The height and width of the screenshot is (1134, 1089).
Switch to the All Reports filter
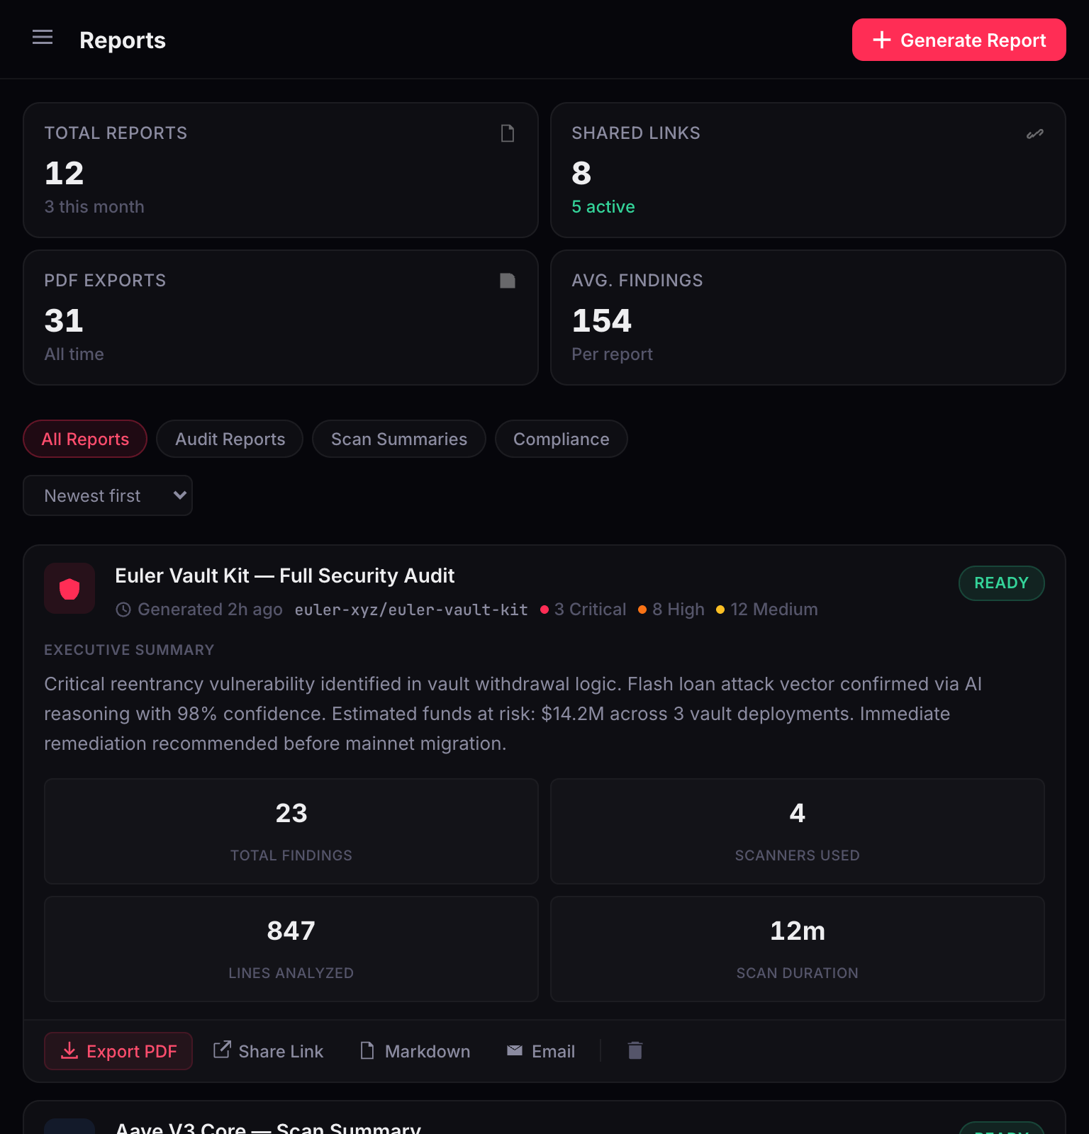(85, 439)
